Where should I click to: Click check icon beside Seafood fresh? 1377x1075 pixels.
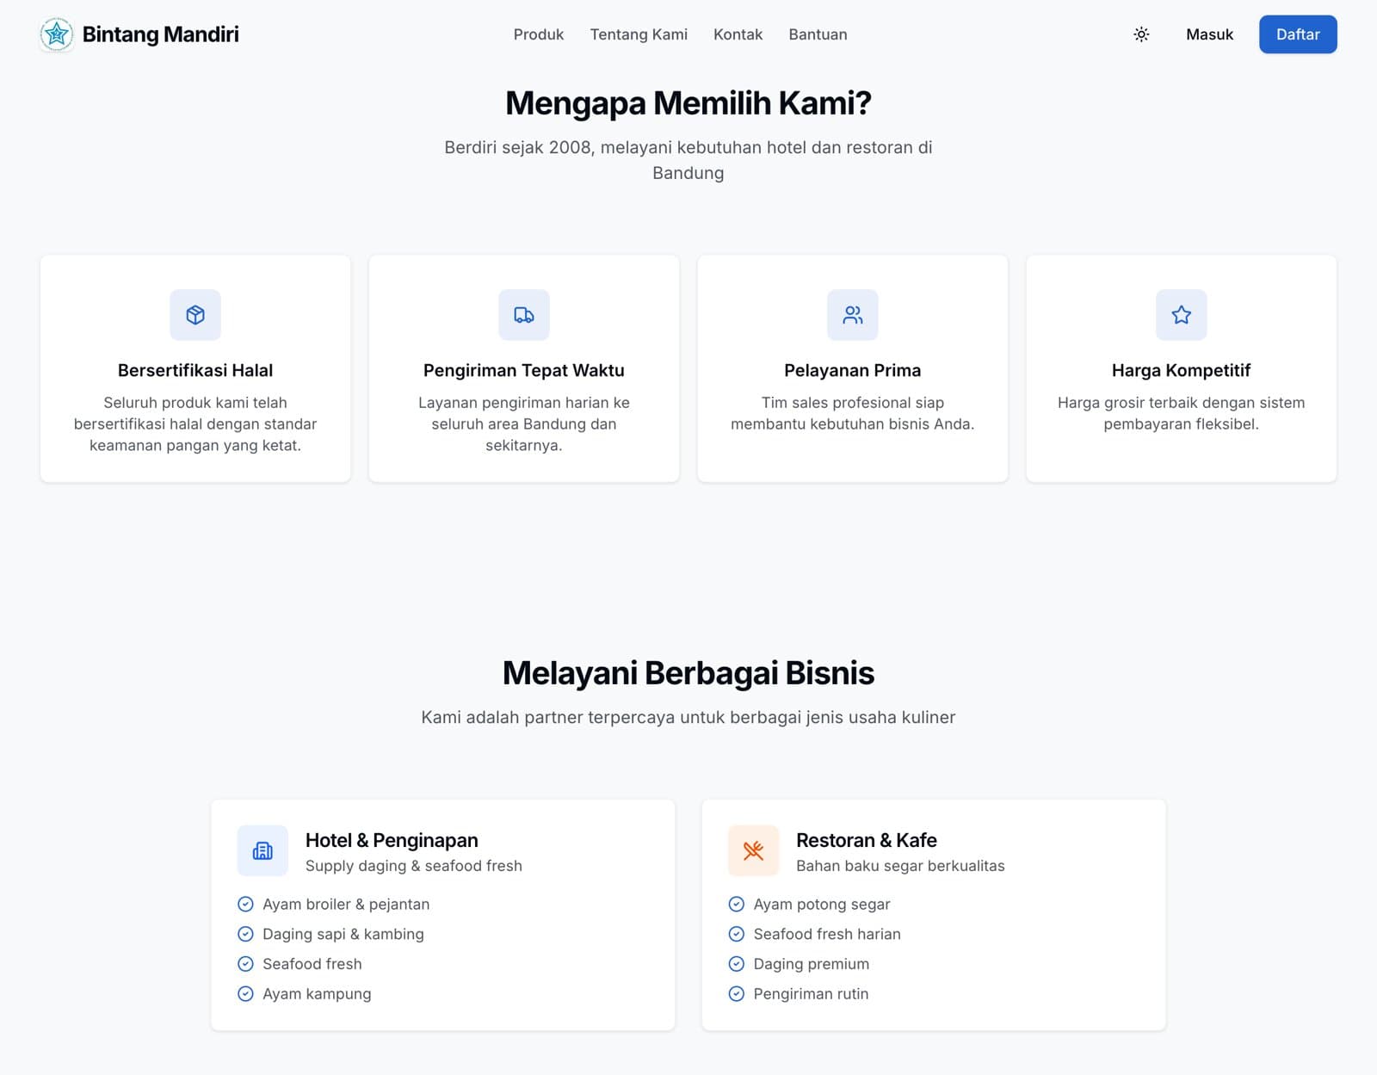tap(245, 964)
